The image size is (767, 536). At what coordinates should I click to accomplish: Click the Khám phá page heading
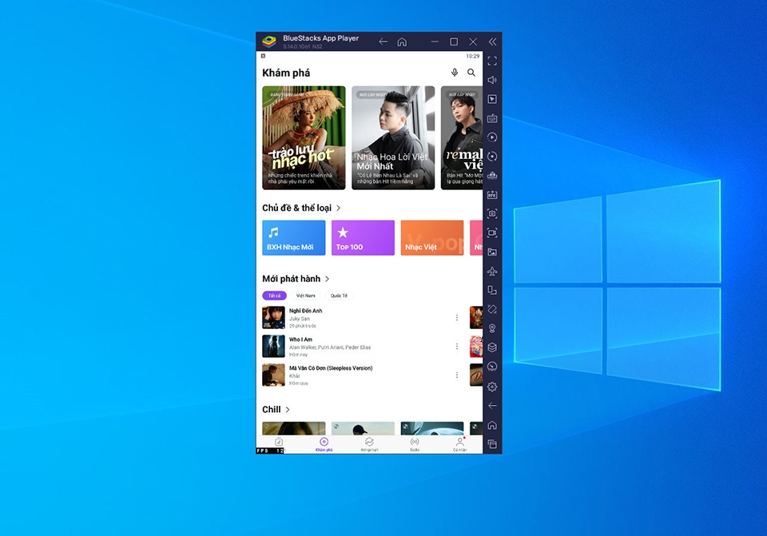click(x=286, y=73)
